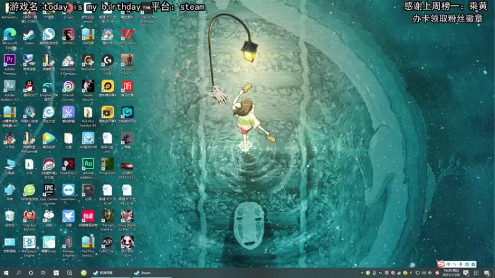The height and width of the screenshot is (278, 495).
Task: Open Task View on the taskbar
Action: [x=43, y=273]
